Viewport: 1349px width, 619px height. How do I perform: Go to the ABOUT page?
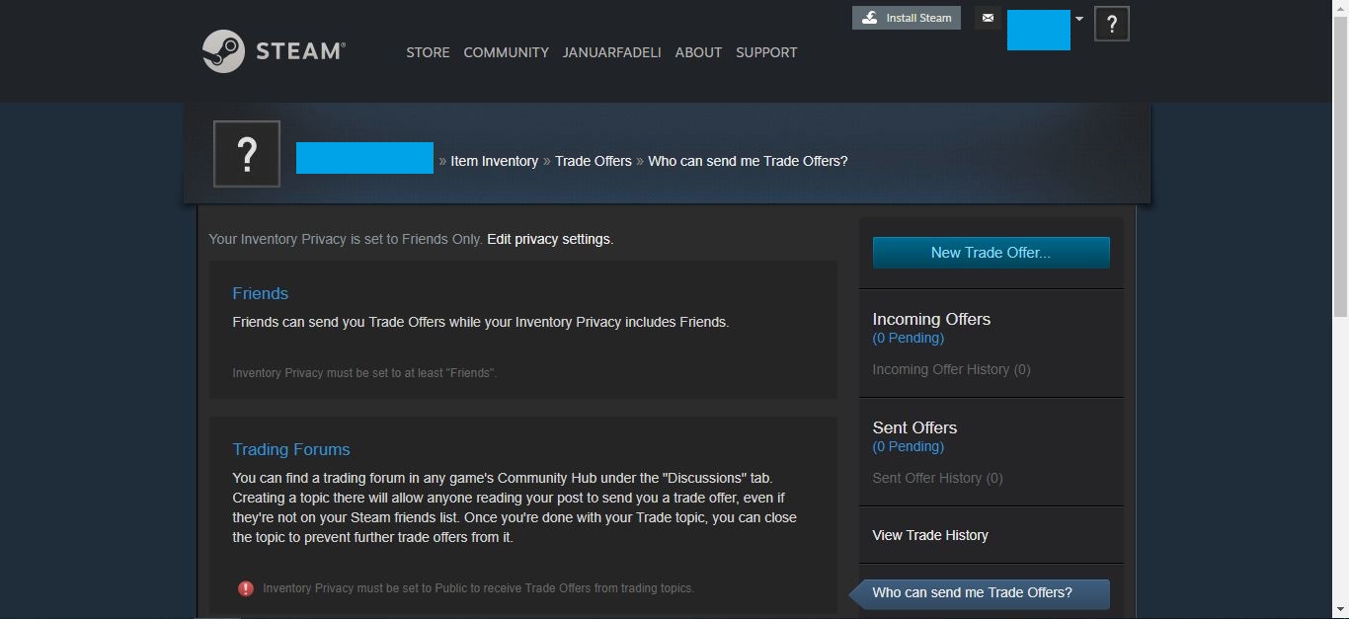pos(698,52)
